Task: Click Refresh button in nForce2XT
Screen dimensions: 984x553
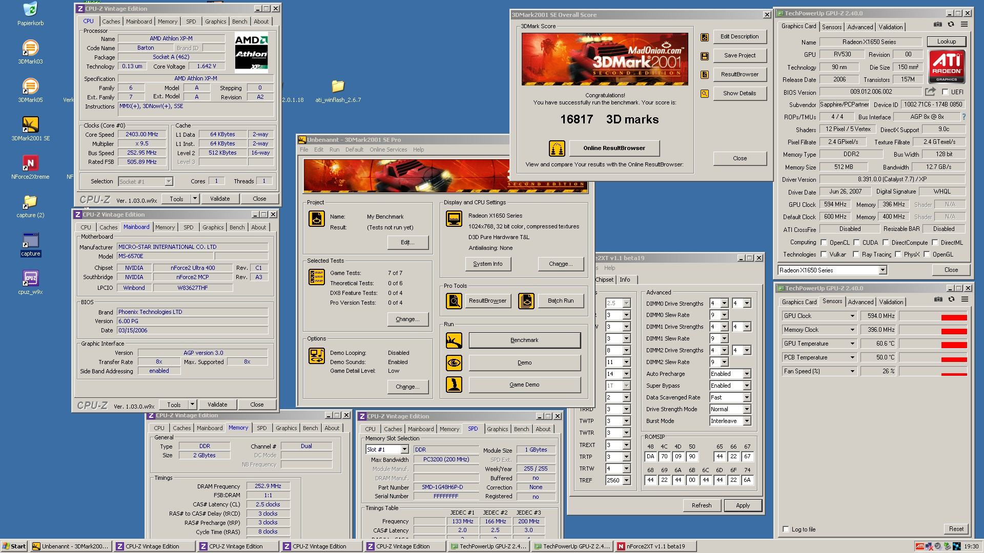Action: point(702,505)
